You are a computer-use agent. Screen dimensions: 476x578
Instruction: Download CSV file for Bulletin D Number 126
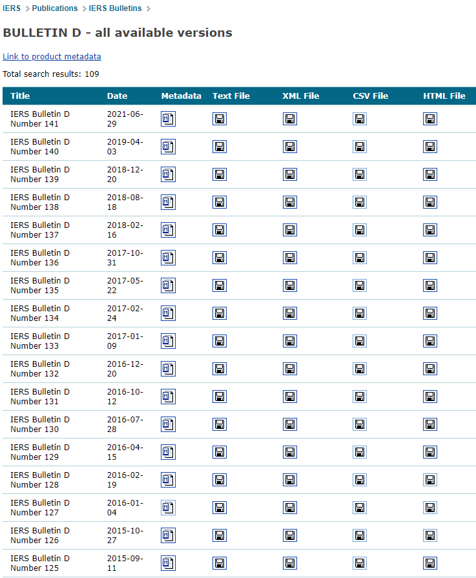coord(360,535)
